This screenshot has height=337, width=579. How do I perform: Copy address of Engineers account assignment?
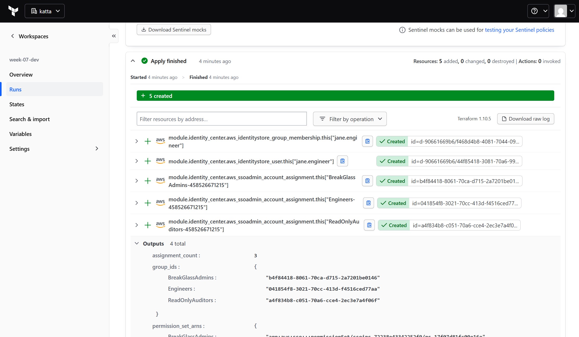369,203
